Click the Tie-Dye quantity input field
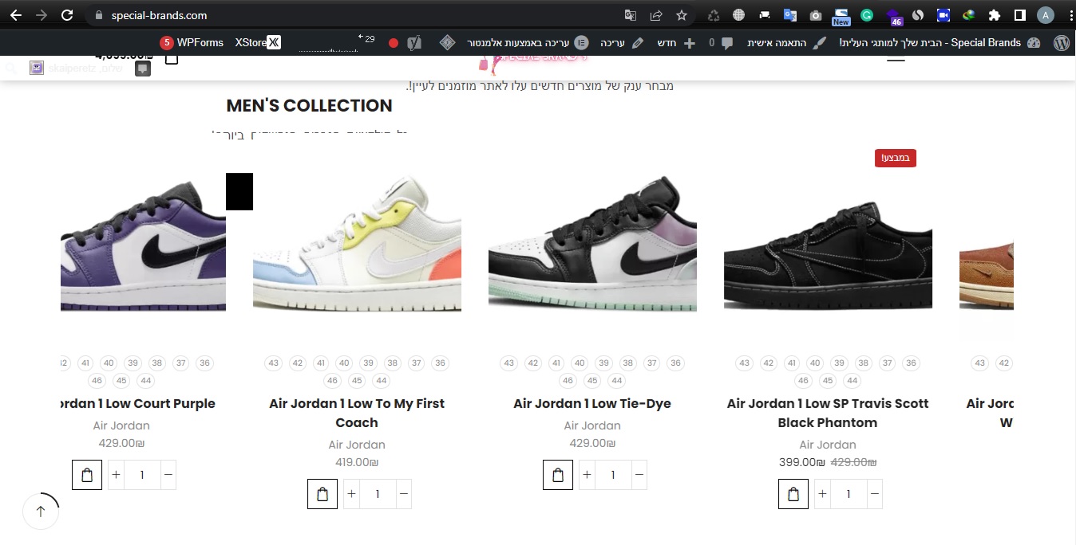The image size is (1076, 545). point(613,475)
